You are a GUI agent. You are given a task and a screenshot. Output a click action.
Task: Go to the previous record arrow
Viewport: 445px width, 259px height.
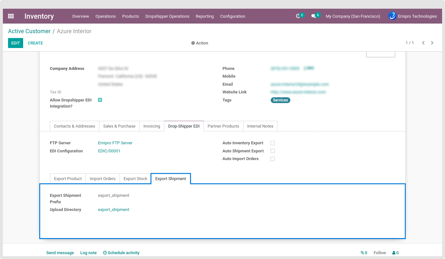pos(423,43)
